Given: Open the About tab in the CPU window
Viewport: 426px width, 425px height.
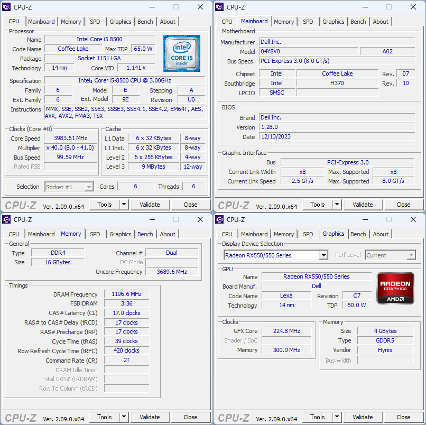Looking at the screenshot, I should 168,22.
